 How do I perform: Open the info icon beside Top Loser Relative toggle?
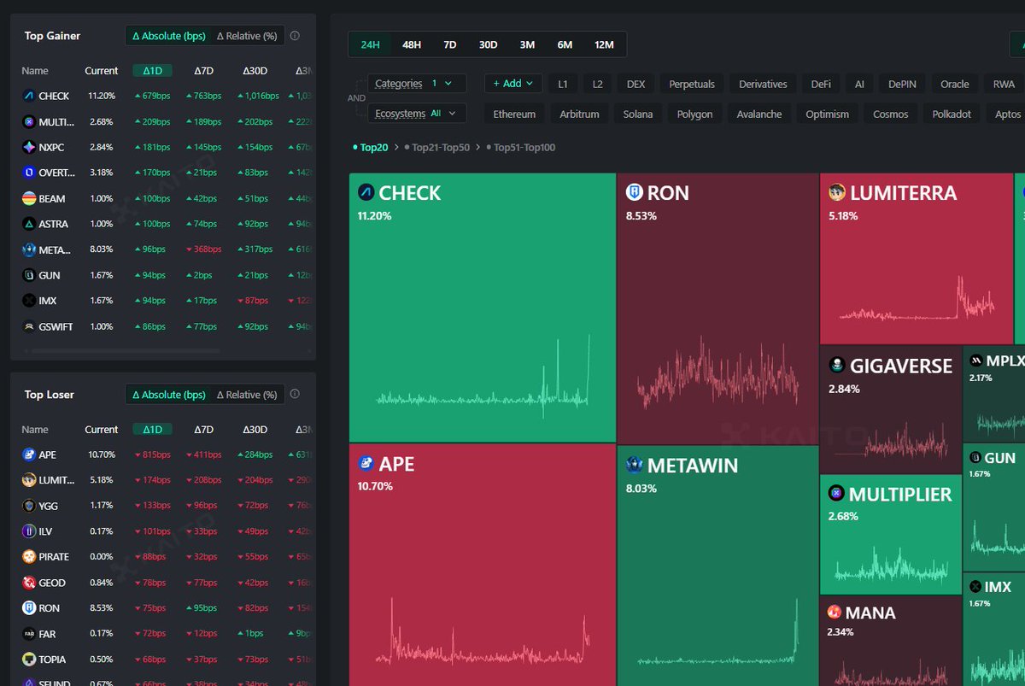(295, 395)
